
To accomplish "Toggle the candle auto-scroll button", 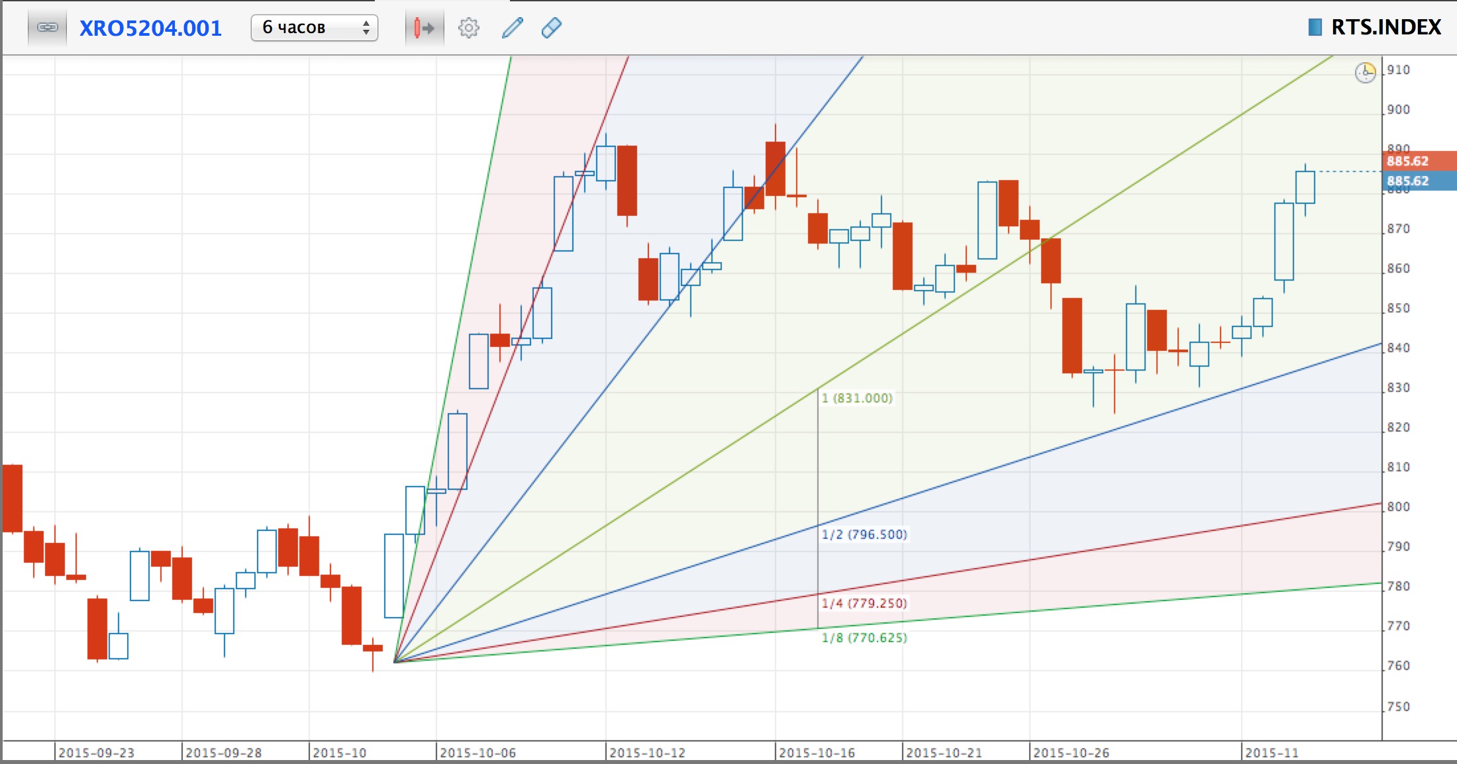I will (424, 28).
